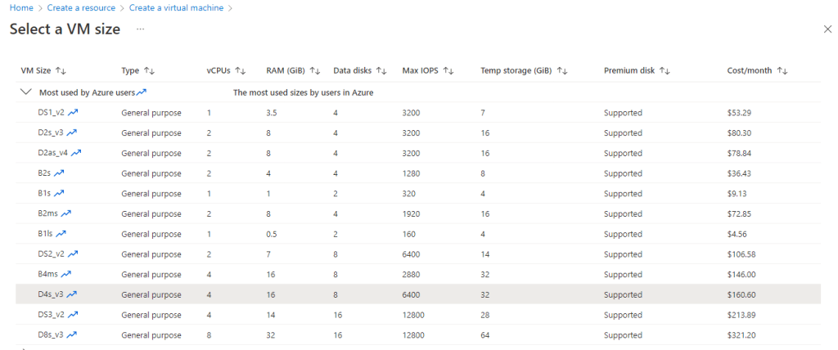Sort by VM Size column arrows
Image resolution: width=838 pixels, height=350 pixels.
click(61, 71)
